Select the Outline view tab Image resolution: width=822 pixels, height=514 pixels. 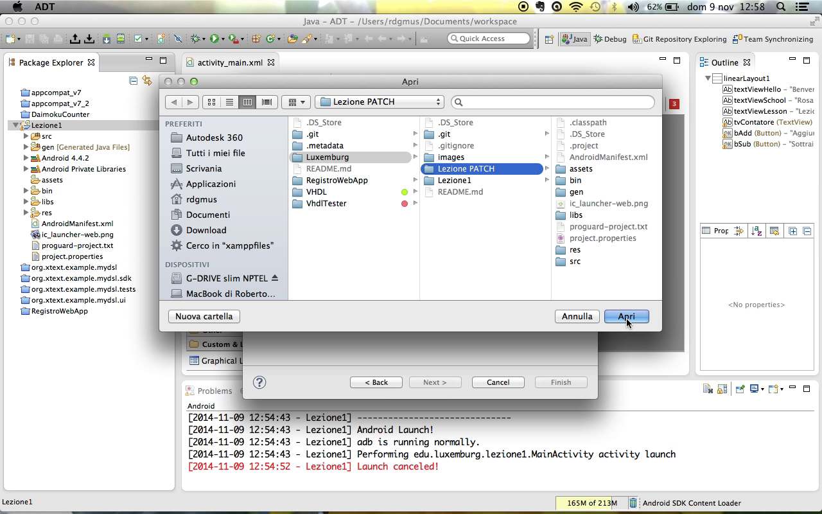[x=725, y=62]
